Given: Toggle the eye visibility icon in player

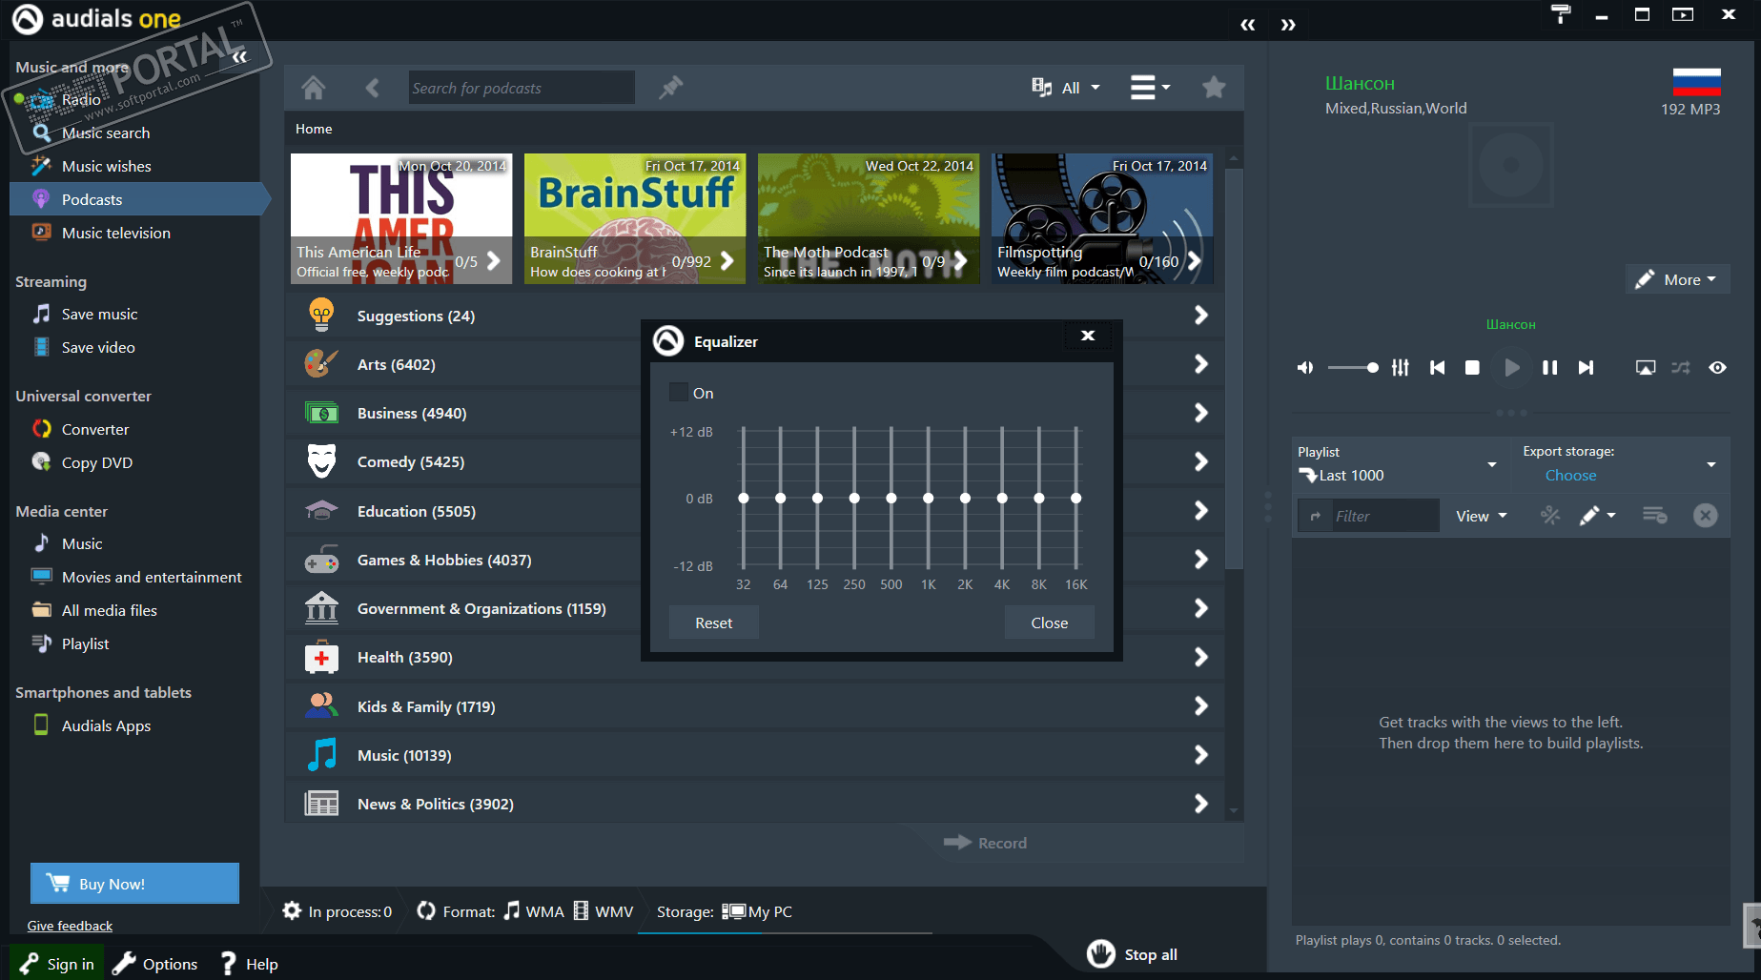Looking at the screenshot, I should (1717, 367).
